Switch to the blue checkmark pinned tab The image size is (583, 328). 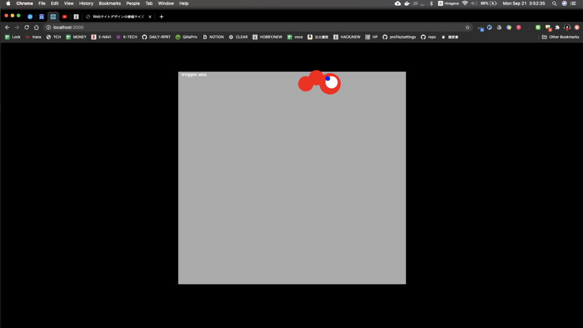click(30, 17)
